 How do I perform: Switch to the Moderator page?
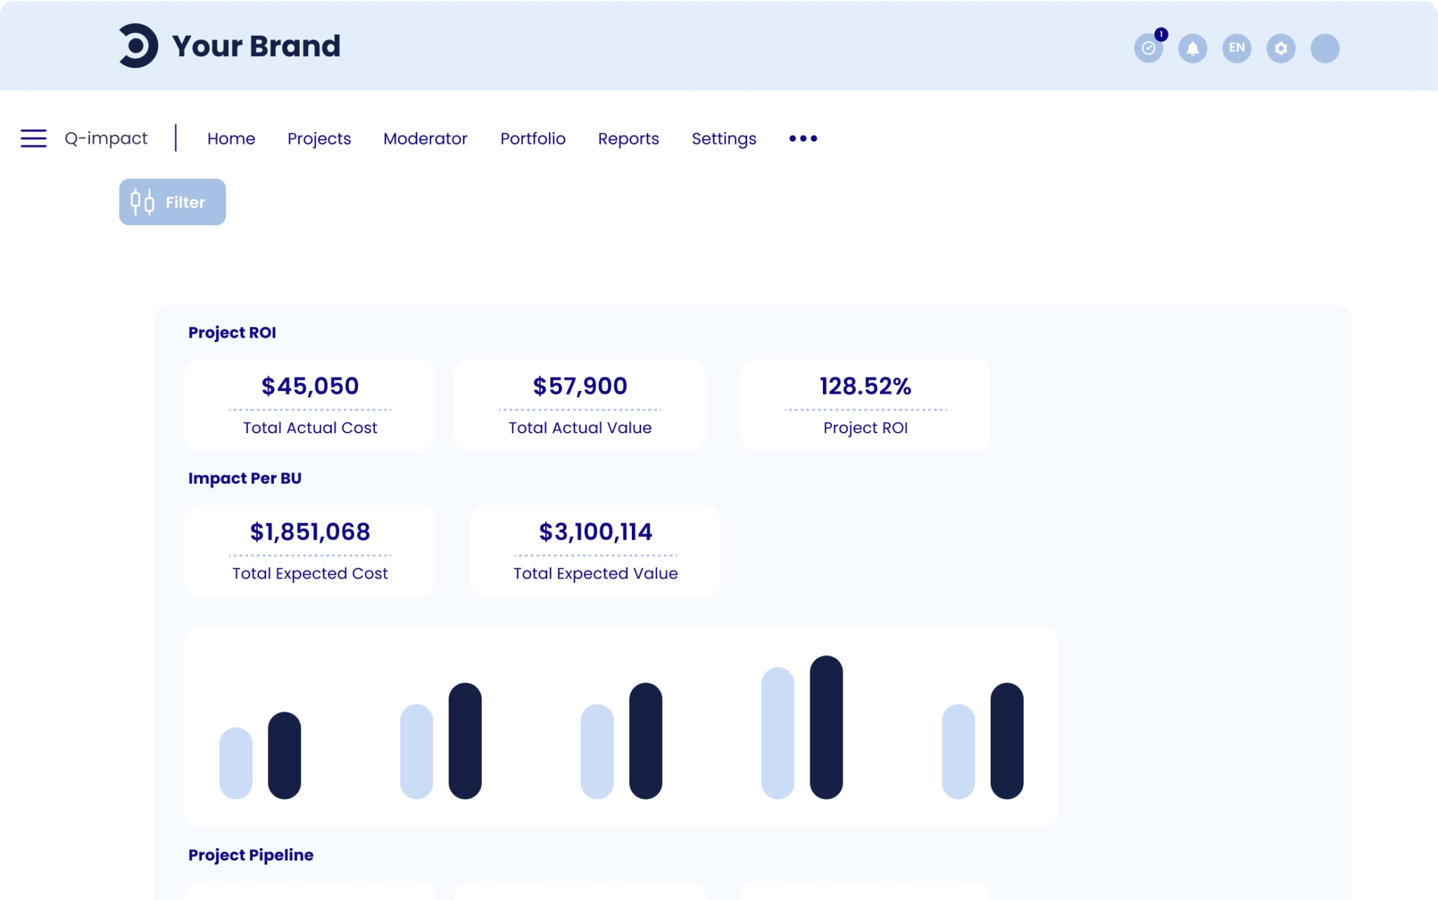pos(425,138)
